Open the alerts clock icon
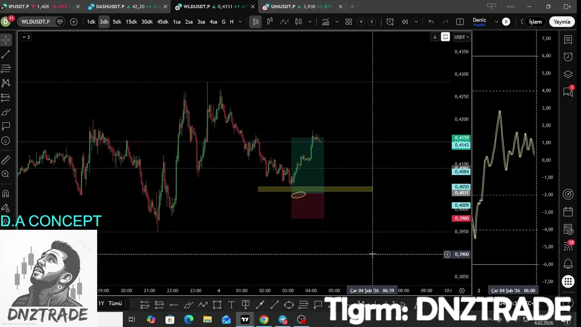This screenshot has height=327, width=581. (568, 57)
